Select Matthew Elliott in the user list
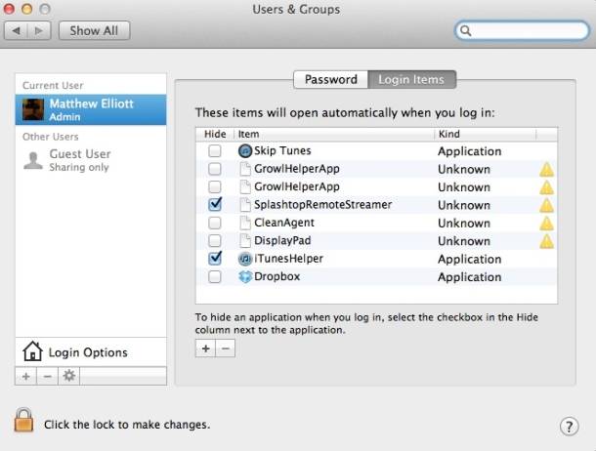The height and width of the screenshot is (451, 596). (91, 109)
